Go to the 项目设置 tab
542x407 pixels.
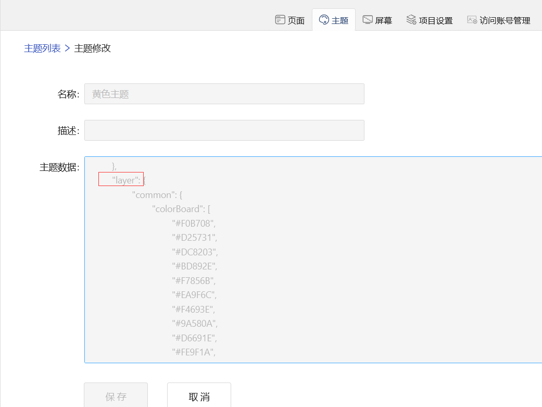coord(436,20)
